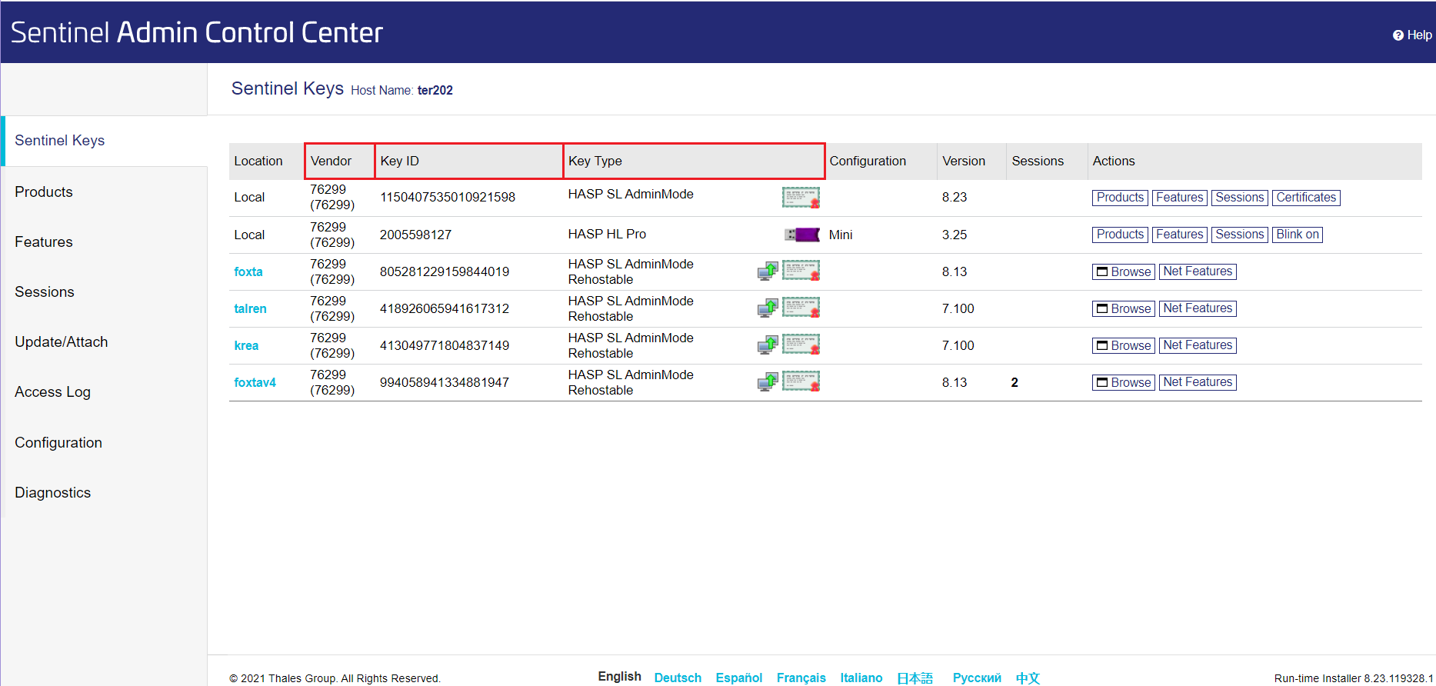Open Sentinel Keys in the sidebar
This screenshot has width=1436, height=686.
click(x=105, y=141)
